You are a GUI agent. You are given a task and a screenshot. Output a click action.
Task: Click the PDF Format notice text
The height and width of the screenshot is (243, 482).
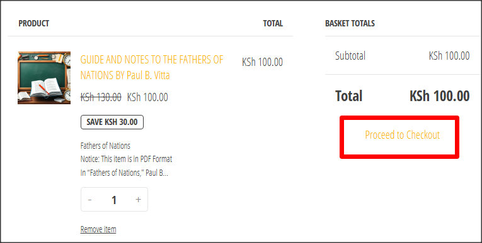[x=127, y=159]
